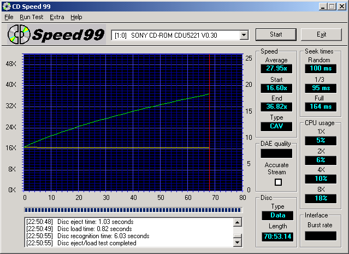Click the CD Speed 99 title bar icon

point(6,6)
